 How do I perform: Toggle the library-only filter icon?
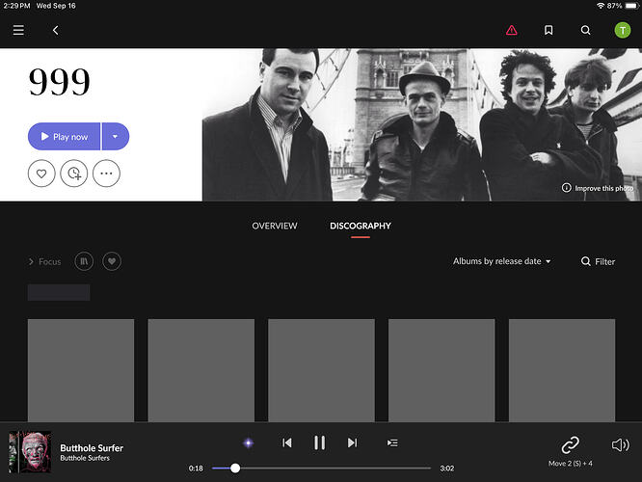[x=84, y=261]
